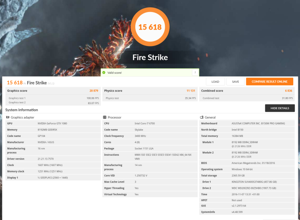
Task: Click the 15 618 score circle
Action: [x=150, y=27]
